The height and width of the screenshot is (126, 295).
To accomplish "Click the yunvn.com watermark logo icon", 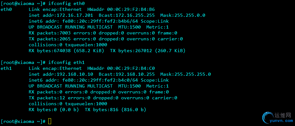I will [269, 118].
